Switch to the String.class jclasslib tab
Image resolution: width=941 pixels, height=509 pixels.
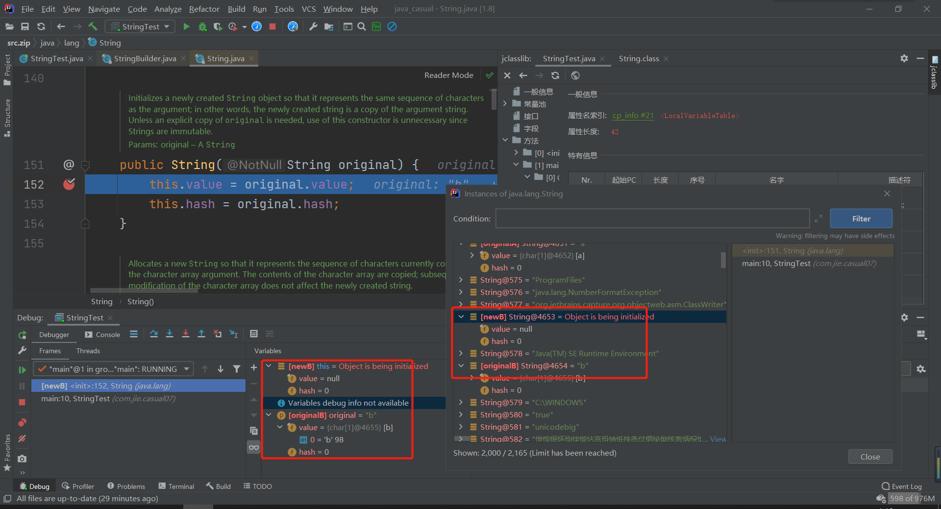point(639,58)
